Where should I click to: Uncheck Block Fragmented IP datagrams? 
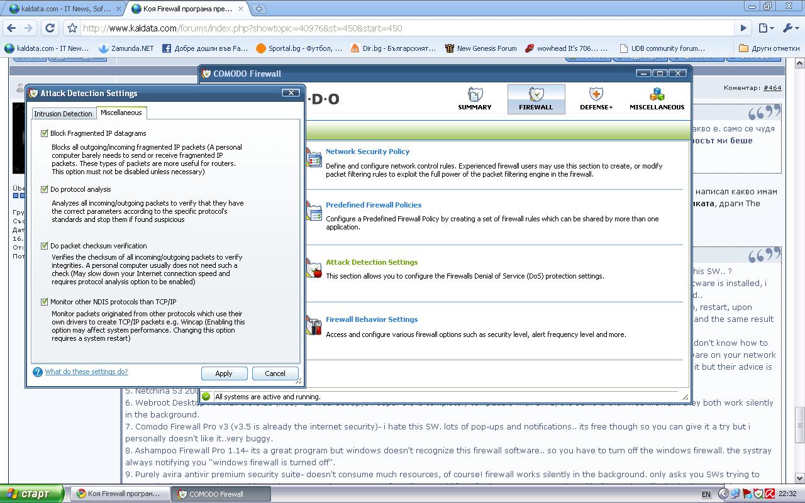[x=44, y=133]
